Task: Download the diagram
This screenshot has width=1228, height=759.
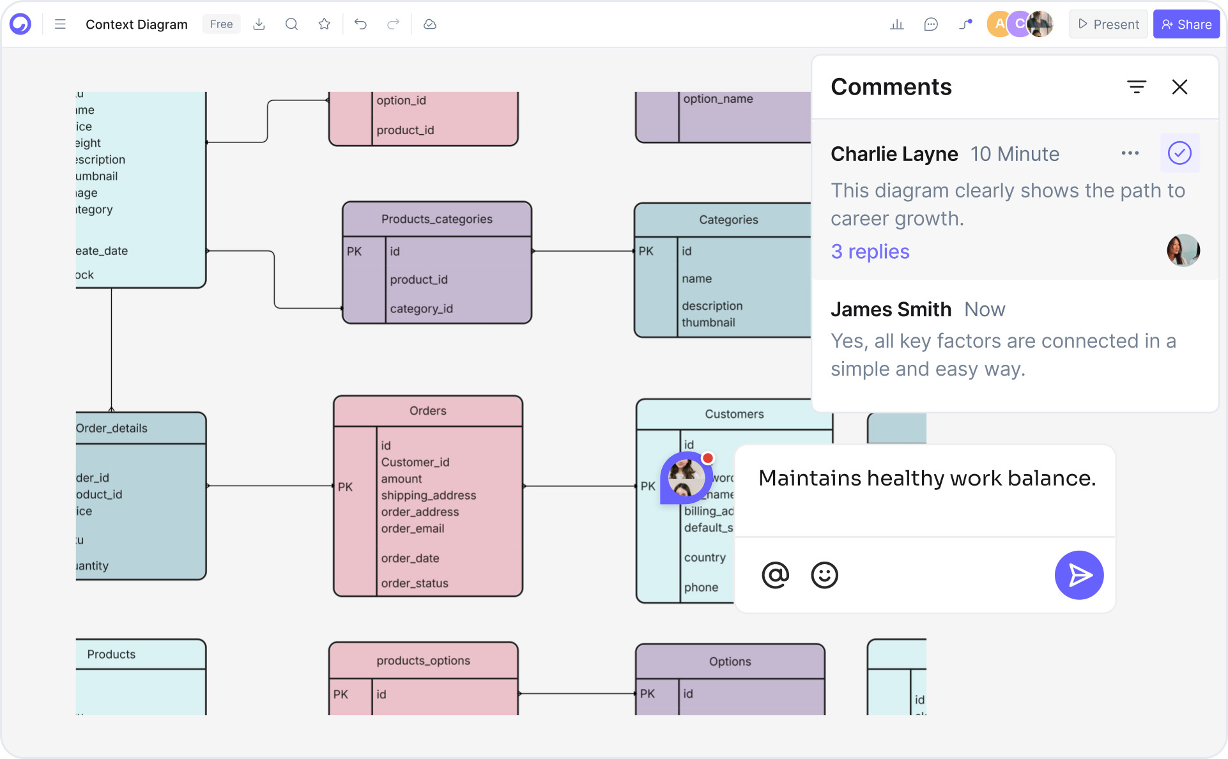Action: 259,24
